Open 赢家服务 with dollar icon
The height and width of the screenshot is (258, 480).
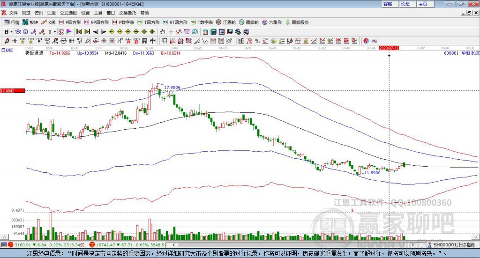pos(297,22)
